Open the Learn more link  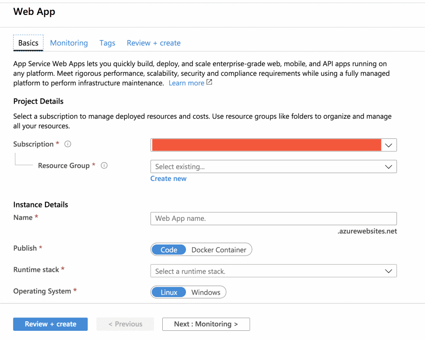click(186, 83)
